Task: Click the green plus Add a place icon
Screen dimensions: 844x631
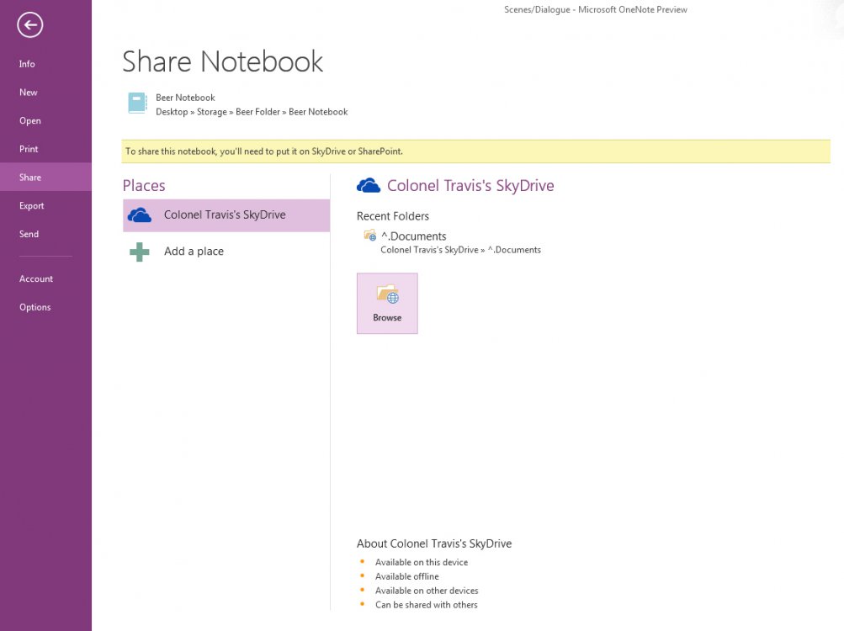Action: click(x=140, y=252)
